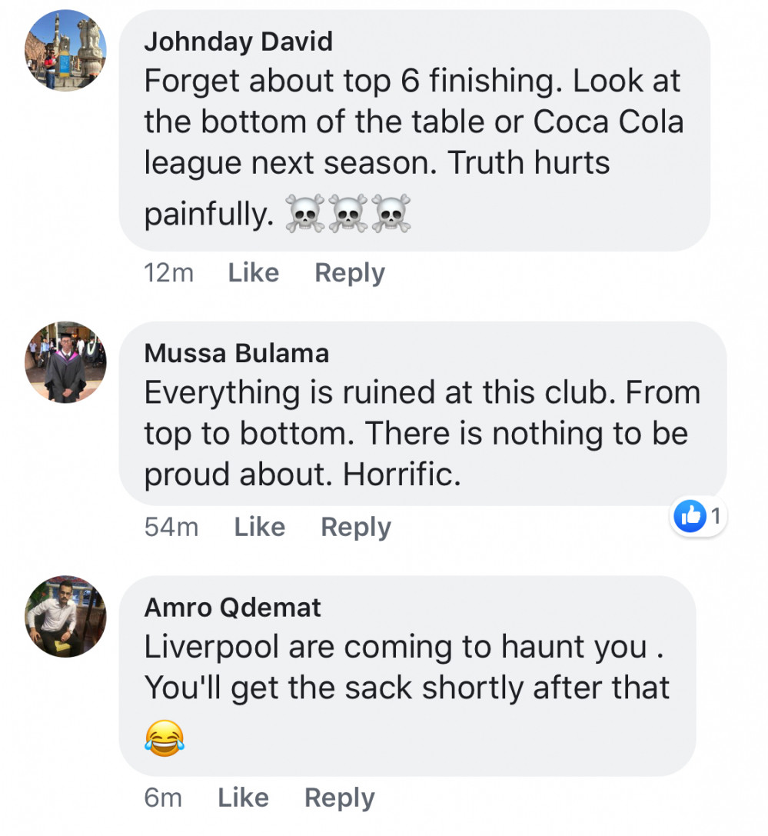The image size is (768, 836).
Task: Reply to Mussa Bulama's comment
Action: coord(356,527)
